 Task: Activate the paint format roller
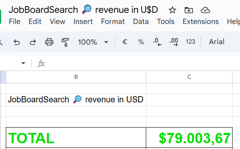pyautogui.click(x=65, y=42)
